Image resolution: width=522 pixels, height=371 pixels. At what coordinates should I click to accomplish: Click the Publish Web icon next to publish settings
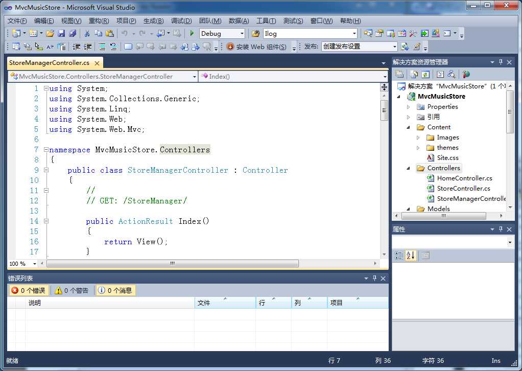tap(405, 47)
